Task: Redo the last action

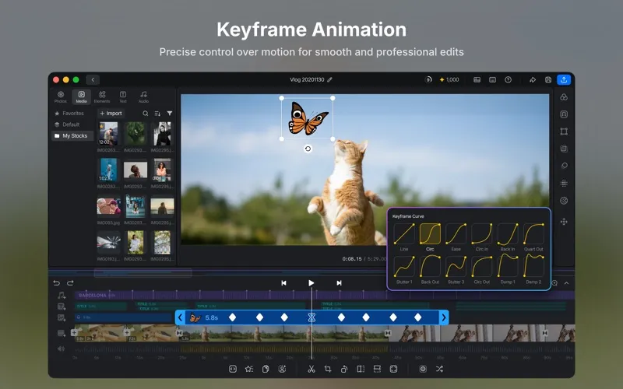Action: [x=70, y=283]
